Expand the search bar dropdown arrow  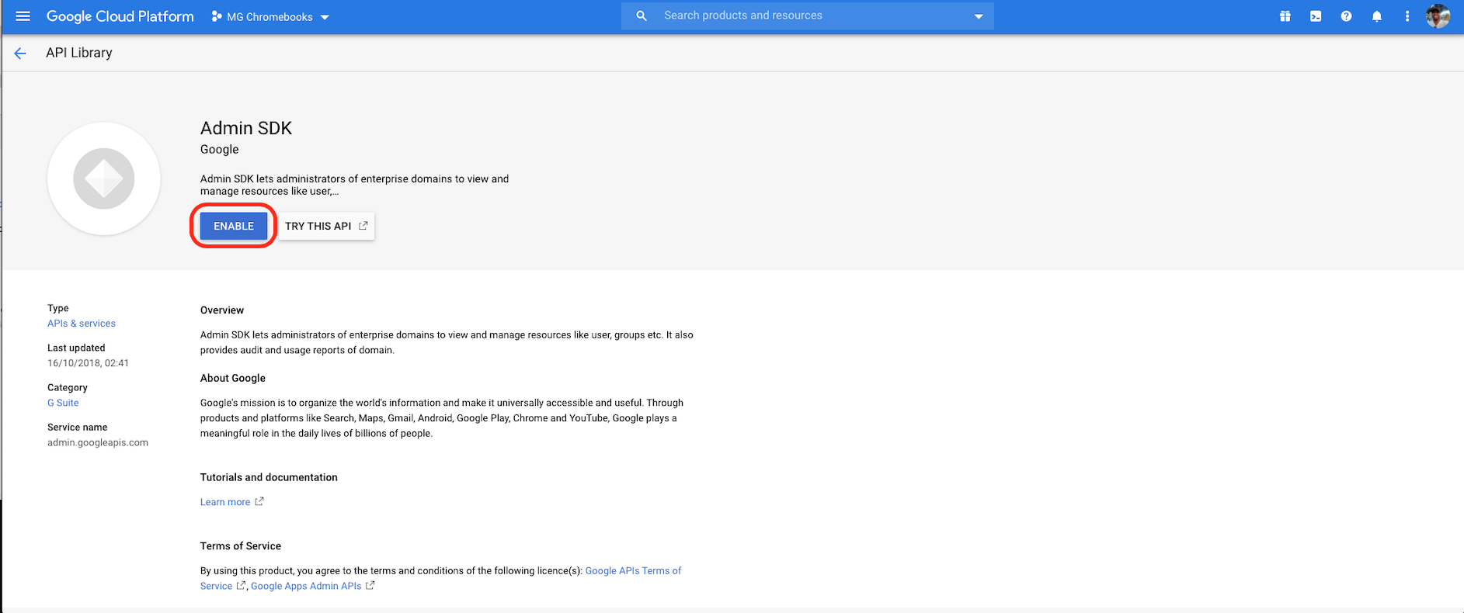tap(978, 16)
